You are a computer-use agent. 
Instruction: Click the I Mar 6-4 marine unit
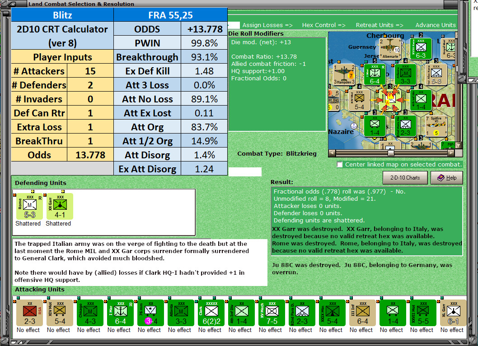click(120, 313)
